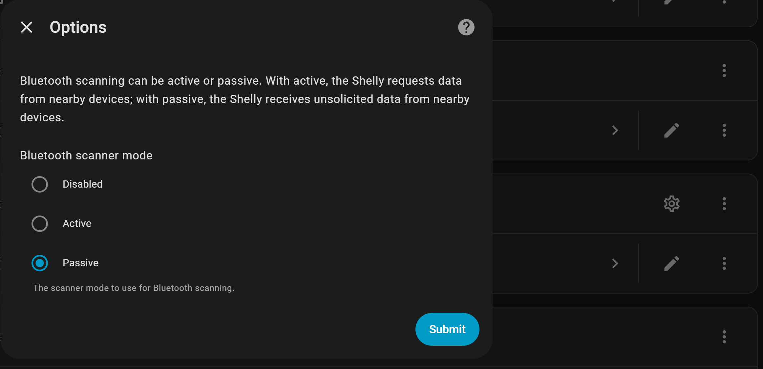763x369 pixels.
Task: Click the Bluetooth scanner mode heading
Action: coord(86,155)
